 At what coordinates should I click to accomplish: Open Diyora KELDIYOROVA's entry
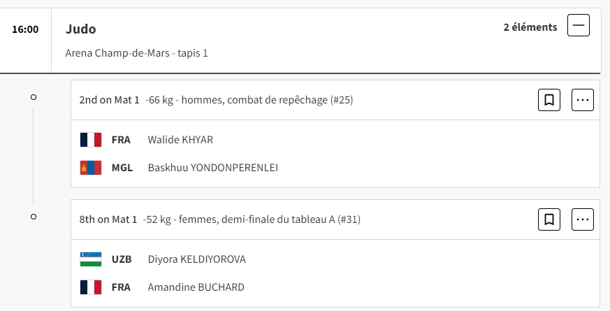(196, 259)
